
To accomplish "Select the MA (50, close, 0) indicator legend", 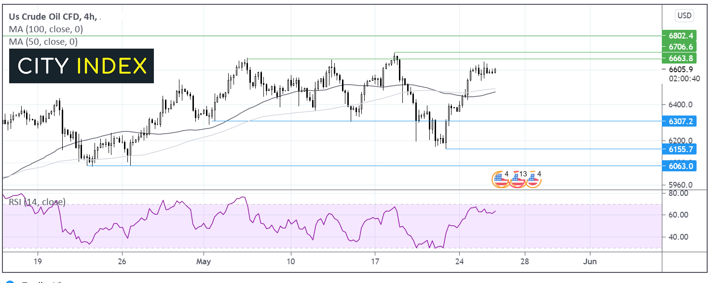I will pyautogui.click(x=43, y=42).
